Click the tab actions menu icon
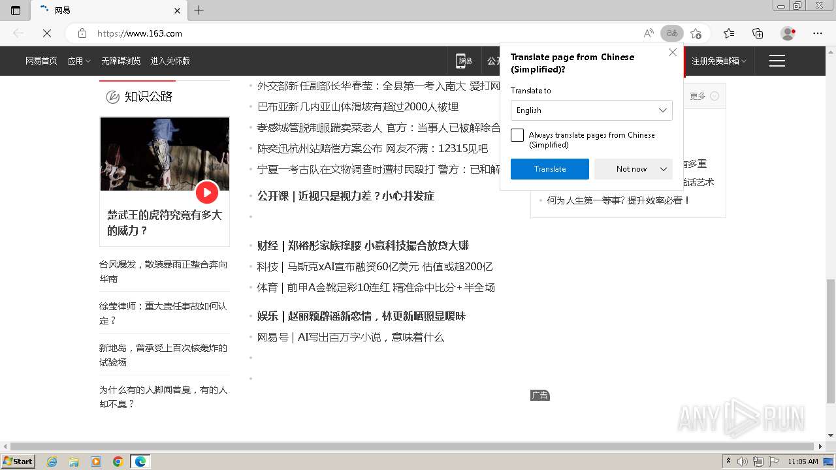 [16, 10]
